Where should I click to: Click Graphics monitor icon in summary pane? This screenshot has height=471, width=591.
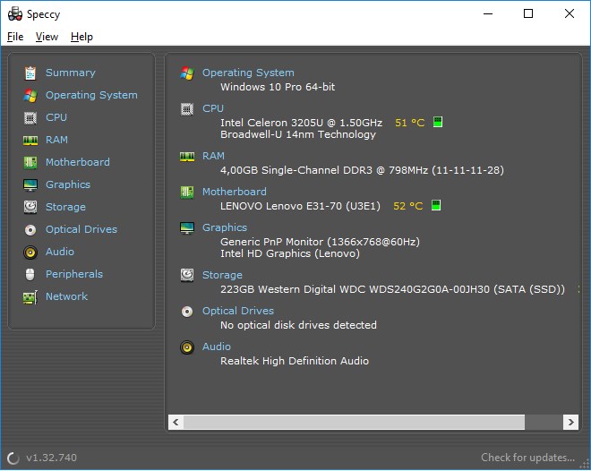[187, 228]
